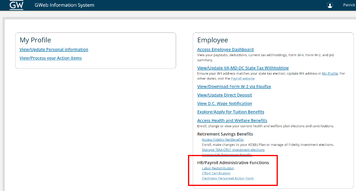Screen dimensions: 356x191
Task: Visit the Payroll website link
Action: pos(243,79)
